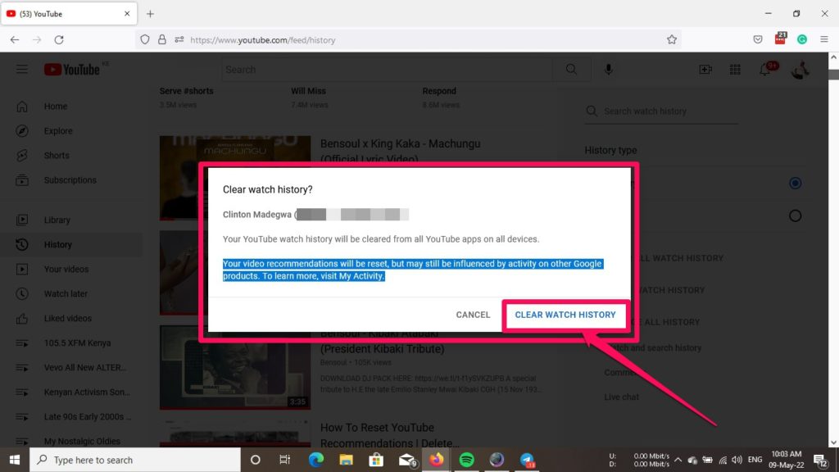Click the taskbar volume speaker icon
This screenshot has width=839, height=472.
(737, 460)
